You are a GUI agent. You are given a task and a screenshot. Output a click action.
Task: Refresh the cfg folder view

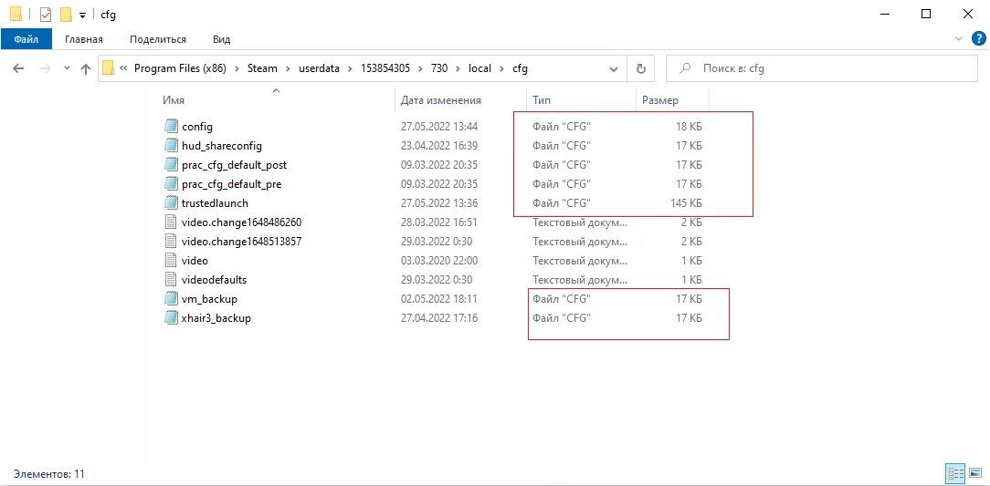point(641,68)
